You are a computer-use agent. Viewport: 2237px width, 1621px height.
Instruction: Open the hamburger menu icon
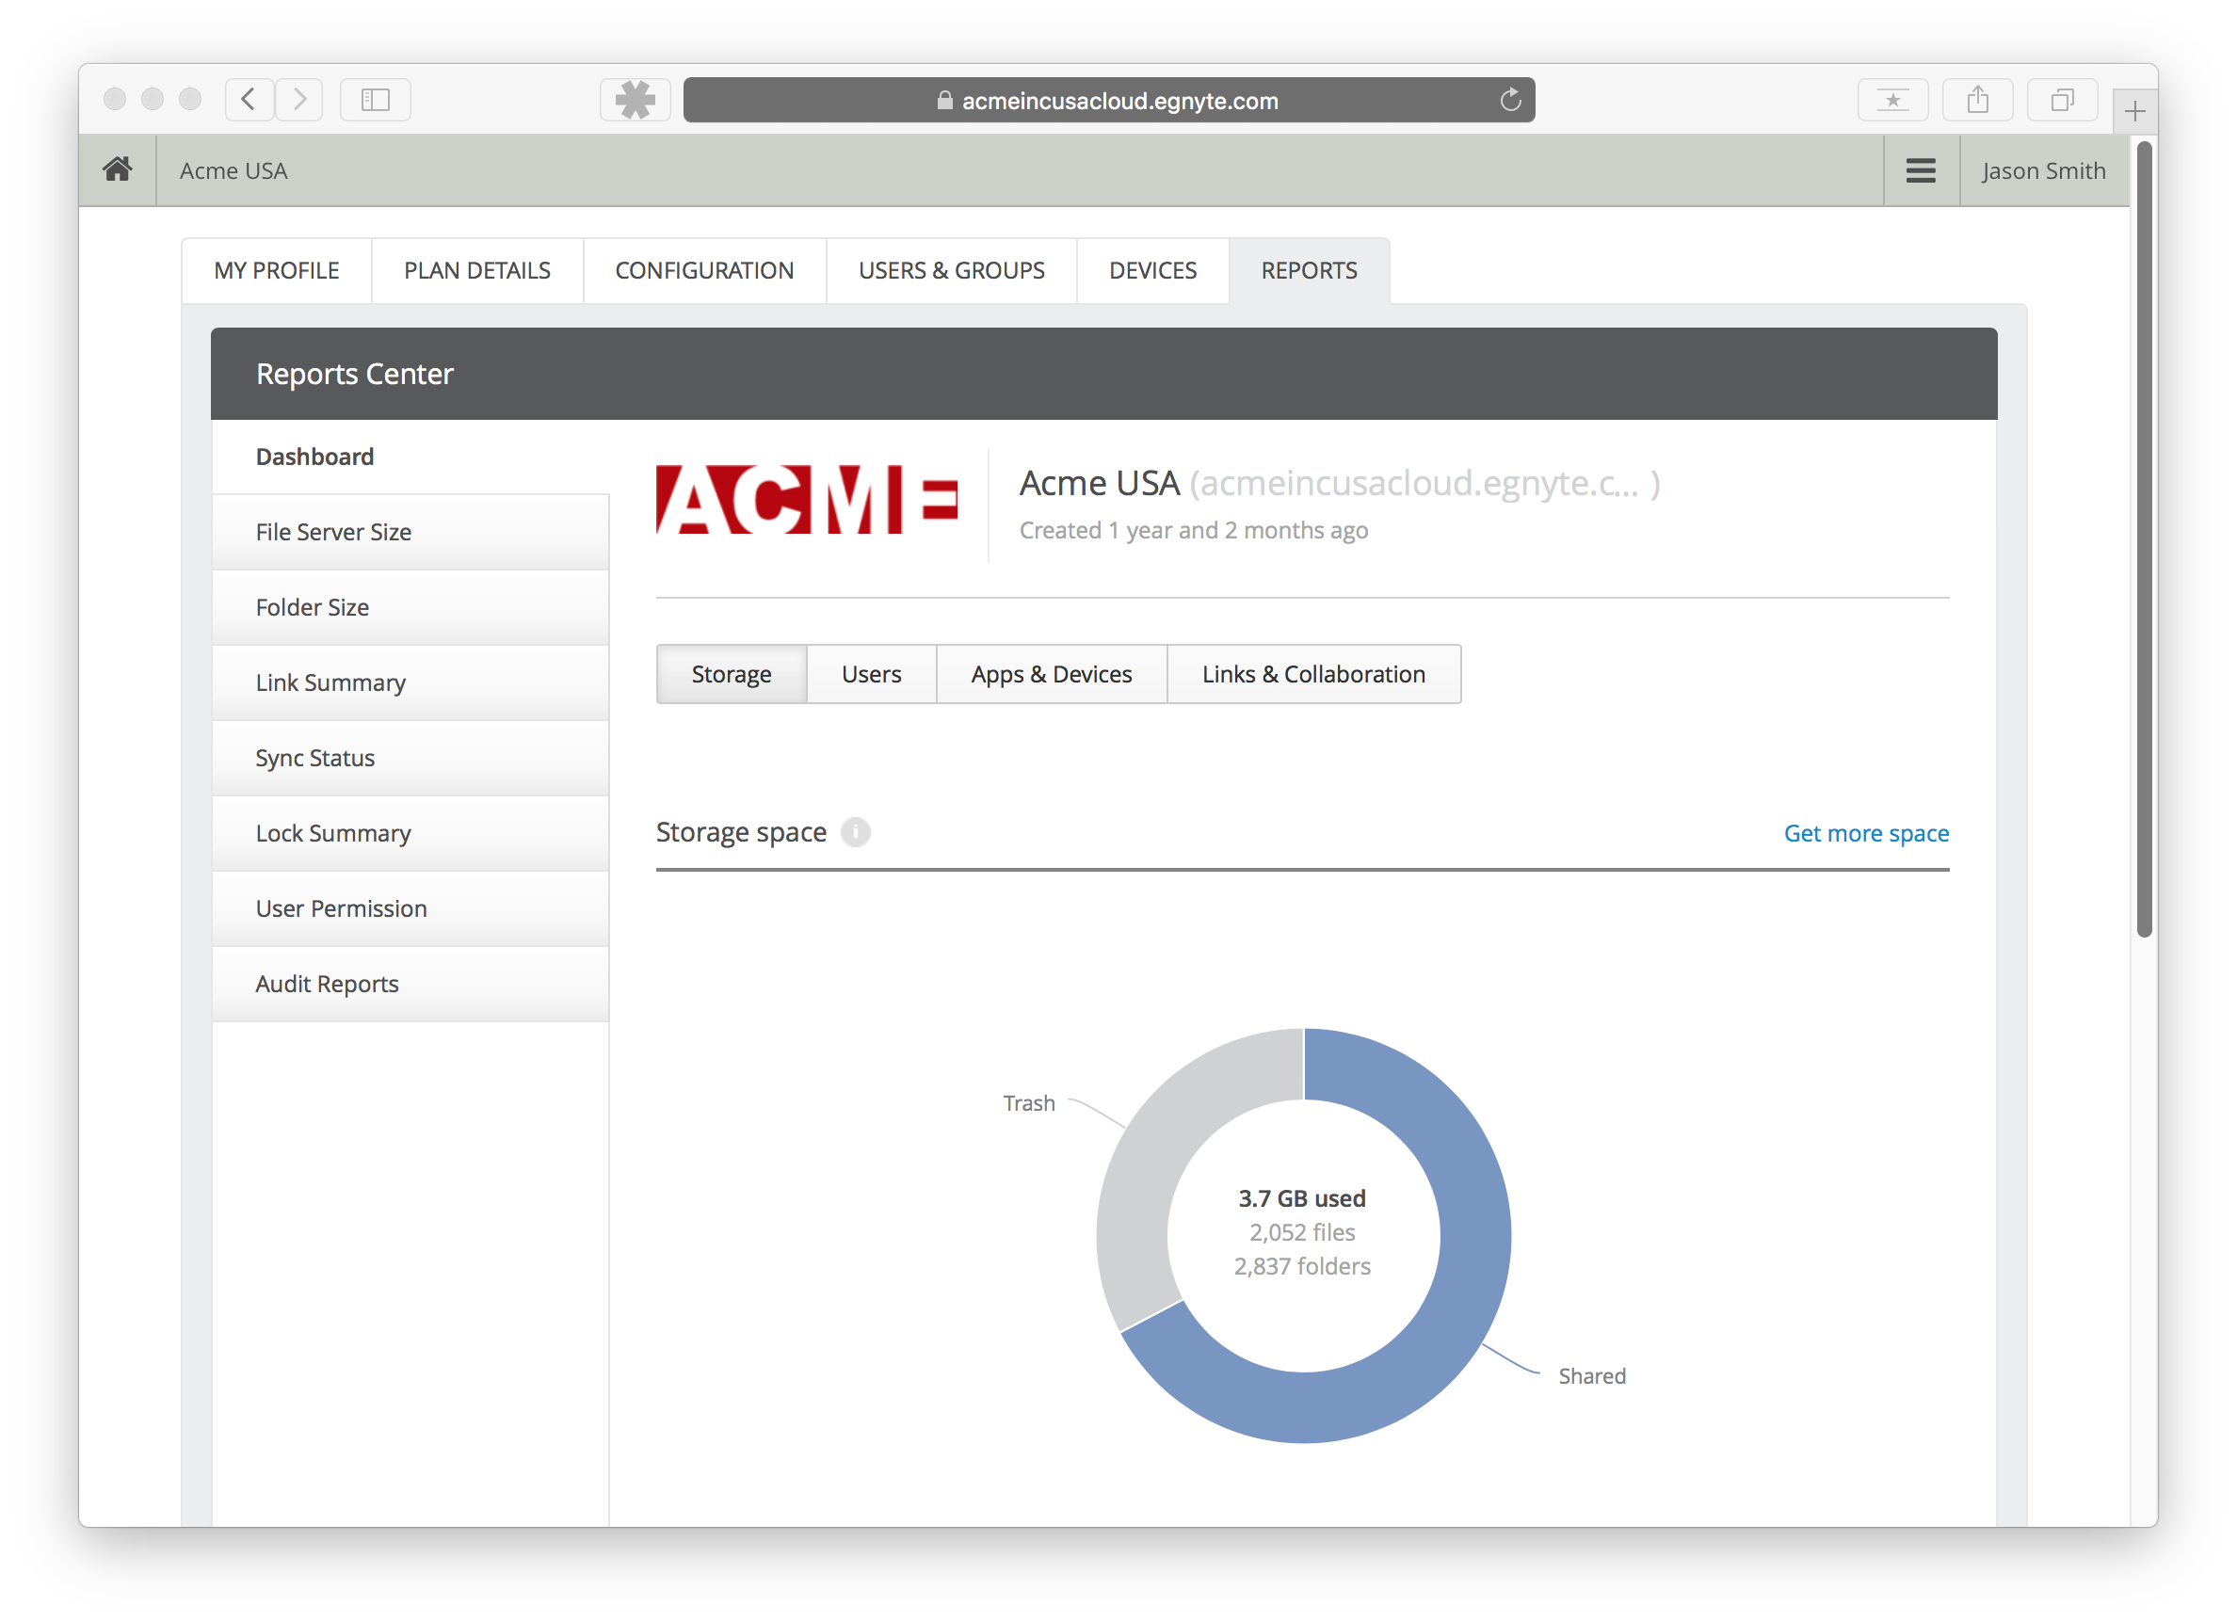pyautogui.click(x=1920, y=170)
